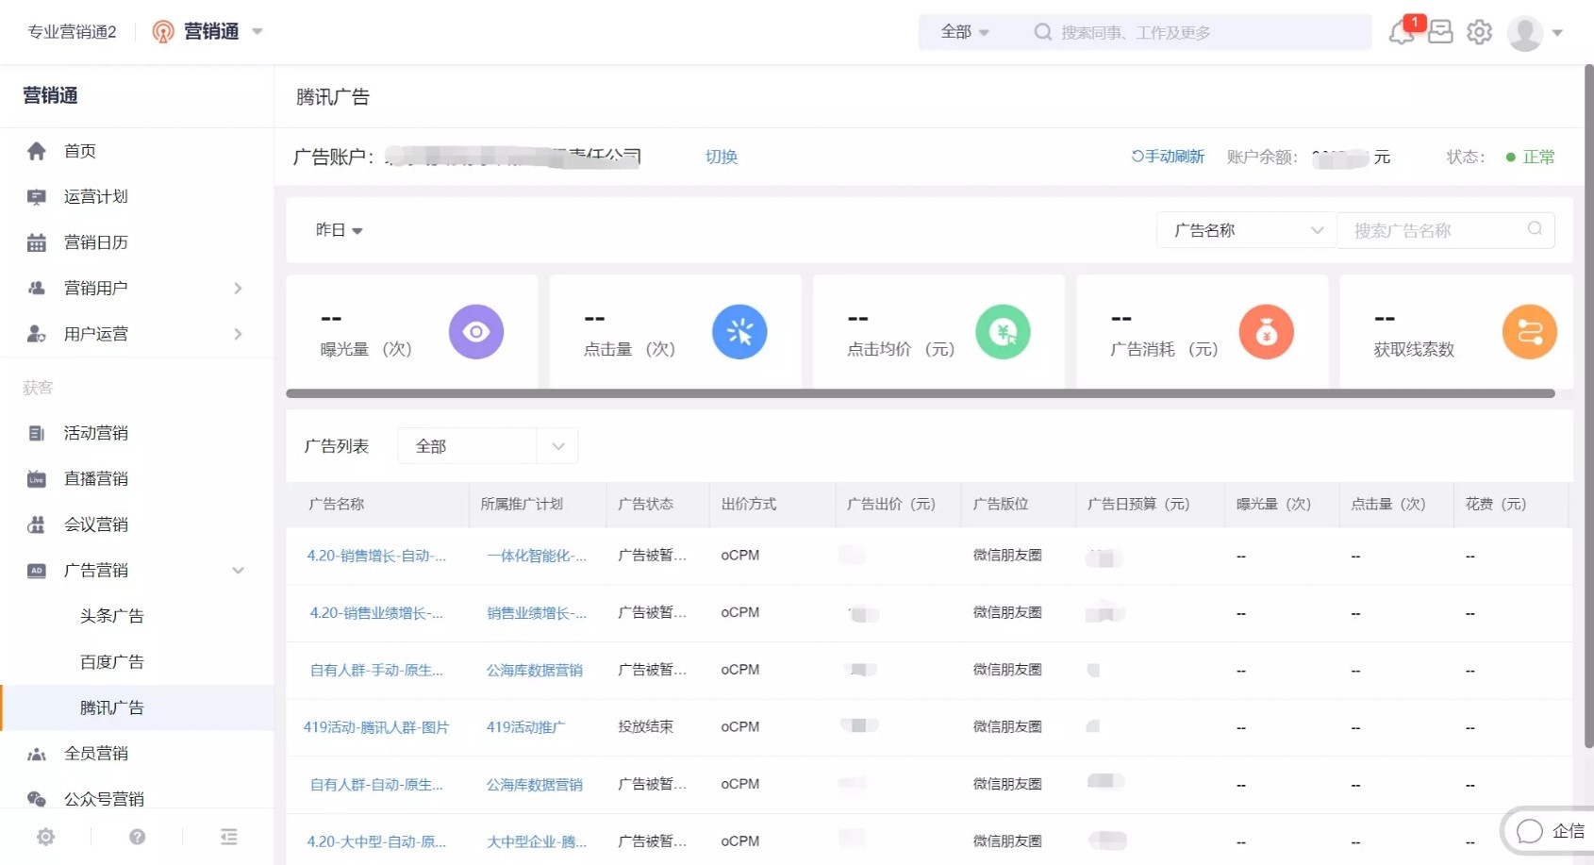Screen dimensions: 1594x865
Task: Open 运营计划 in the sidebar
Action: 96,197
